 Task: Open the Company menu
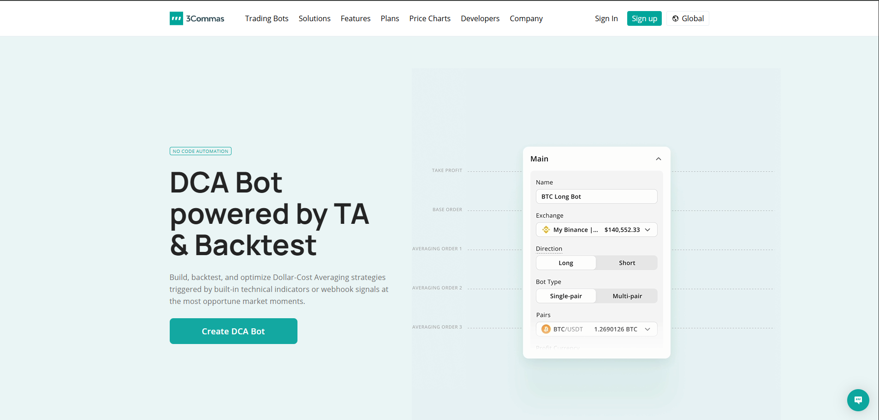click(x=526, y=18)
